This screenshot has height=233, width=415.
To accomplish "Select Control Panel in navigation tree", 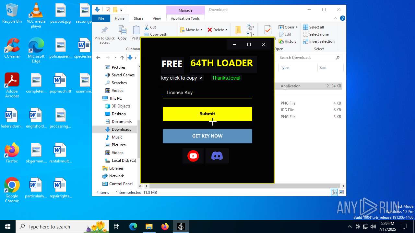I will 121,184.
